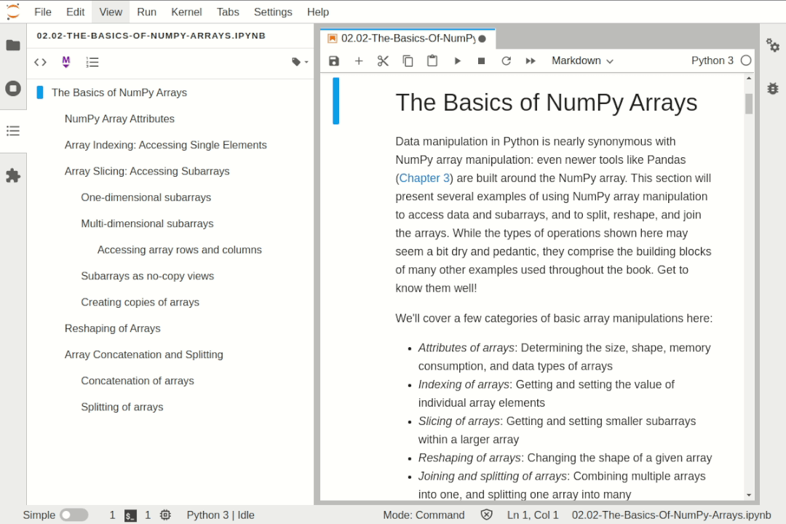Open the debugger bug icon

coord(772,89)
